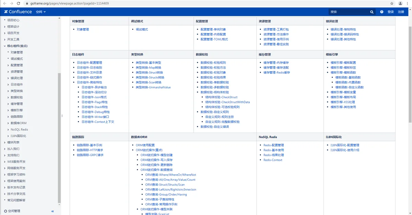Open the 模板函数-内置函数 link
The image size is (412, 215).
[x=348, y=82]
